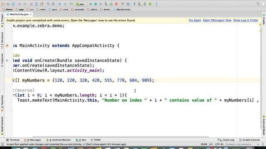Click the horizontal scrollbar under the editor

[x=121, y=137]
